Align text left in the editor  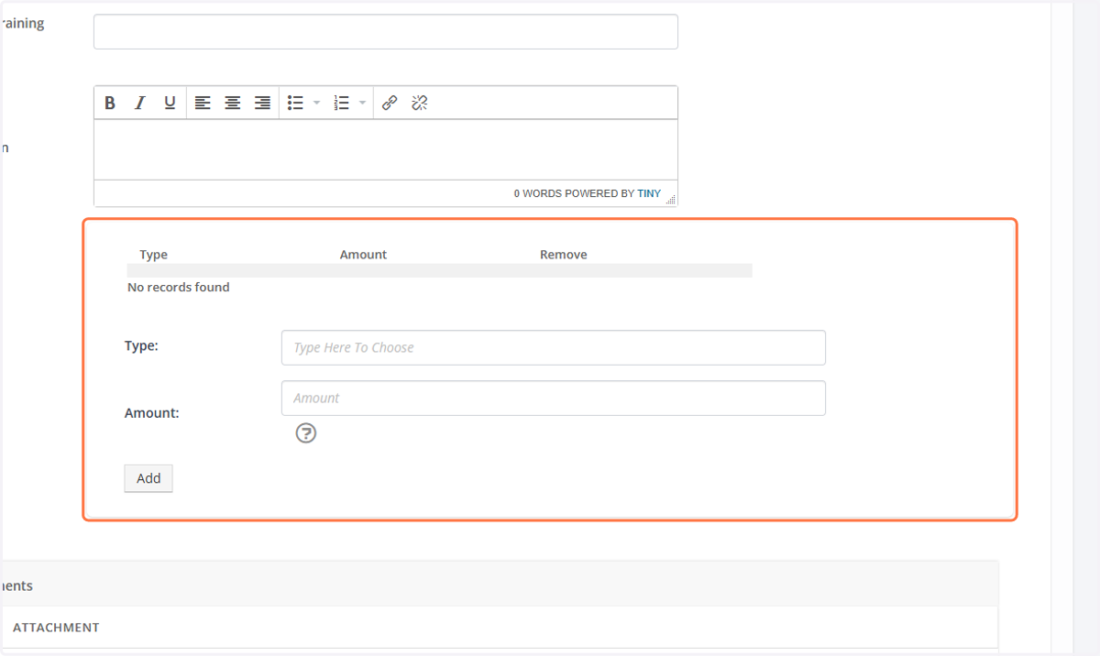[x=203, y=103]
